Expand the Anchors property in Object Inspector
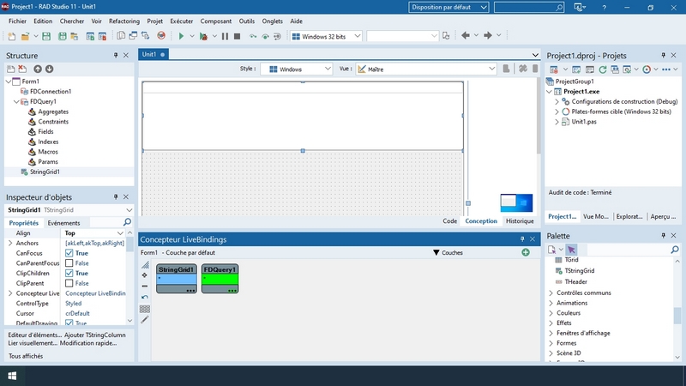 tap(10, 243)
